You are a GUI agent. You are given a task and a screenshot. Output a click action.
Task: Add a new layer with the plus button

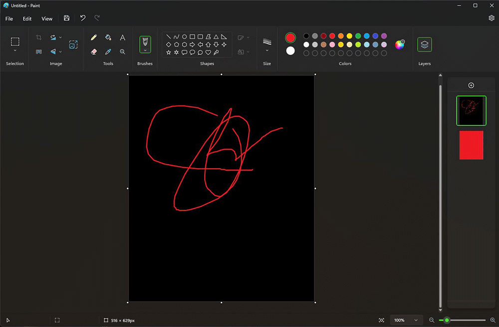point(471,85)
